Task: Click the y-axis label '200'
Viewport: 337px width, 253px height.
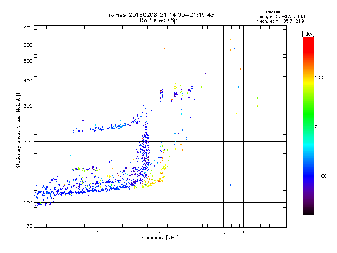Action: coord(28,142)
